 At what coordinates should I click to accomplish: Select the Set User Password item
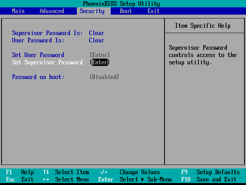(x=38, y=55)
